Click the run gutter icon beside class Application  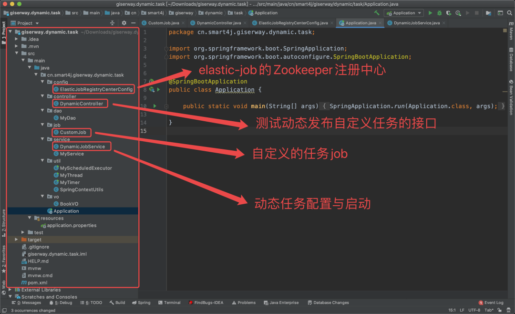(x=159, y=89)
